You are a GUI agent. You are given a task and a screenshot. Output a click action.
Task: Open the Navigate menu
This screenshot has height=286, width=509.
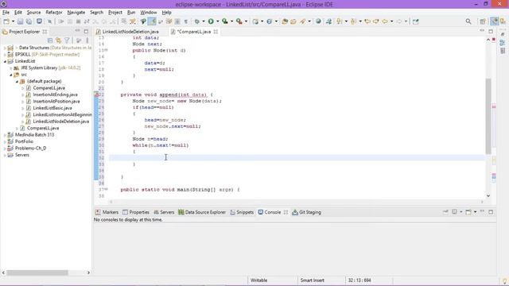[x=76, y=13]
